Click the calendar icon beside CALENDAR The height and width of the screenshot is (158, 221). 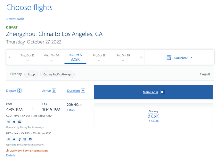[169, 58]
